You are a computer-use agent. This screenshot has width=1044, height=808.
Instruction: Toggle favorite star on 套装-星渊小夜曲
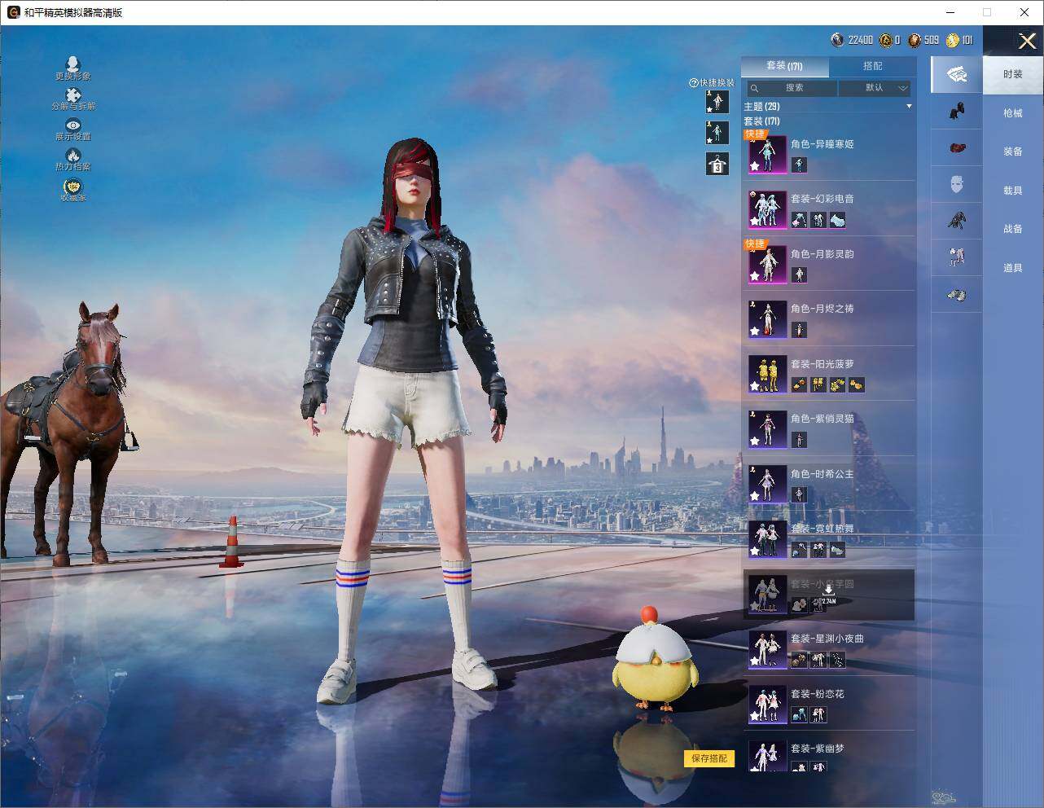755,661
